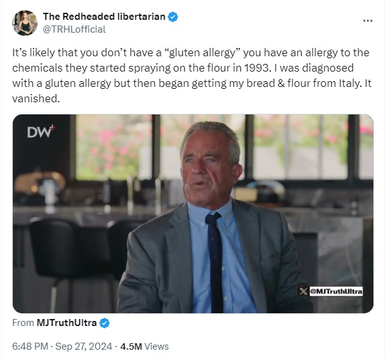Play the embedded video
Image resolution: width=390 pixels, height=358 pixels.
(193, 214)
